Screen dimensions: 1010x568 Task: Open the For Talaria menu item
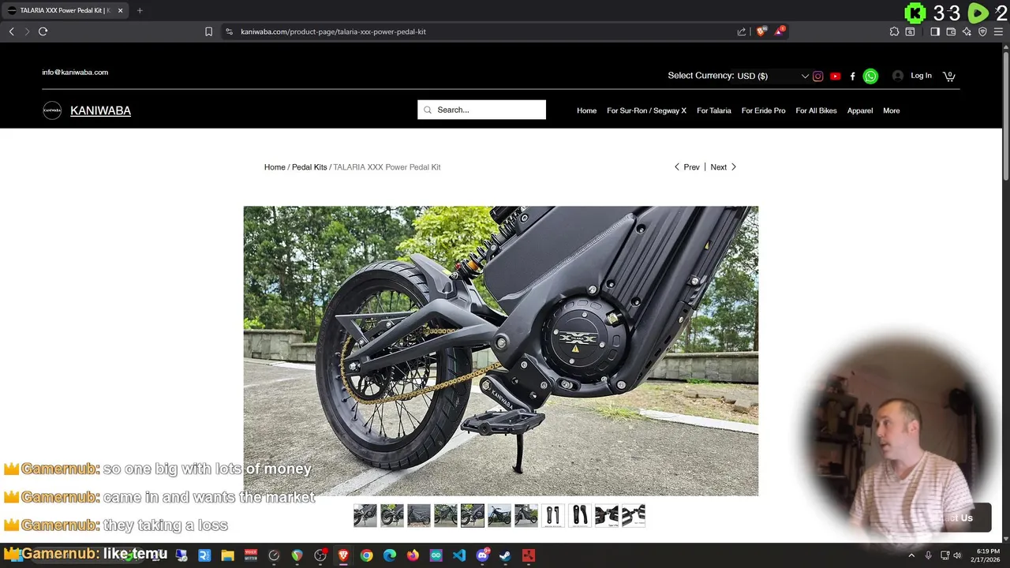click(714, 110)
